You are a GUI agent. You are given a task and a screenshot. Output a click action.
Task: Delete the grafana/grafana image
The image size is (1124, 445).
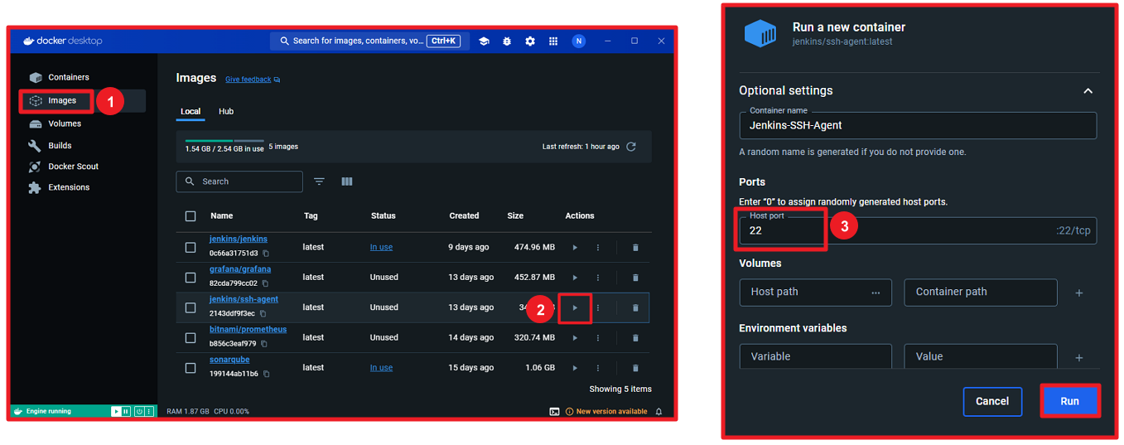click(x=635, y=278)
